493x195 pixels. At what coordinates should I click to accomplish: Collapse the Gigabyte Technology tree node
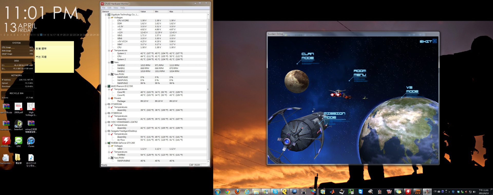[106, 15]
